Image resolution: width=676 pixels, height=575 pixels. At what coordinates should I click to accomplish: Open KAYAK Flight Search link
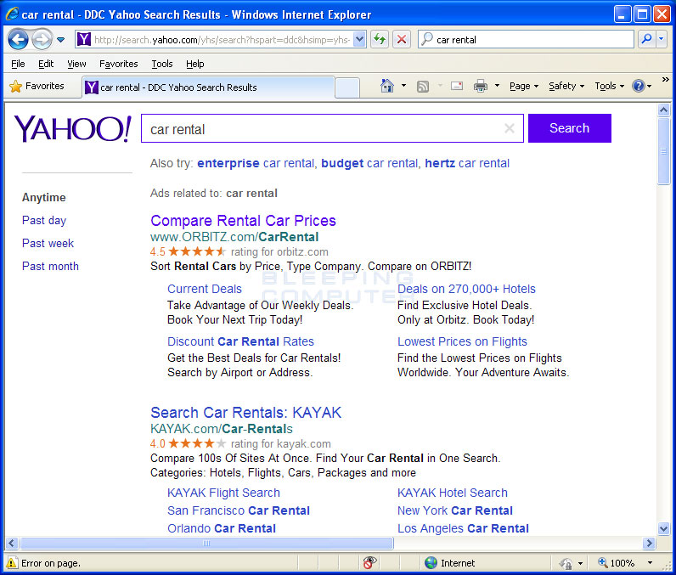[x=223, y=493]
